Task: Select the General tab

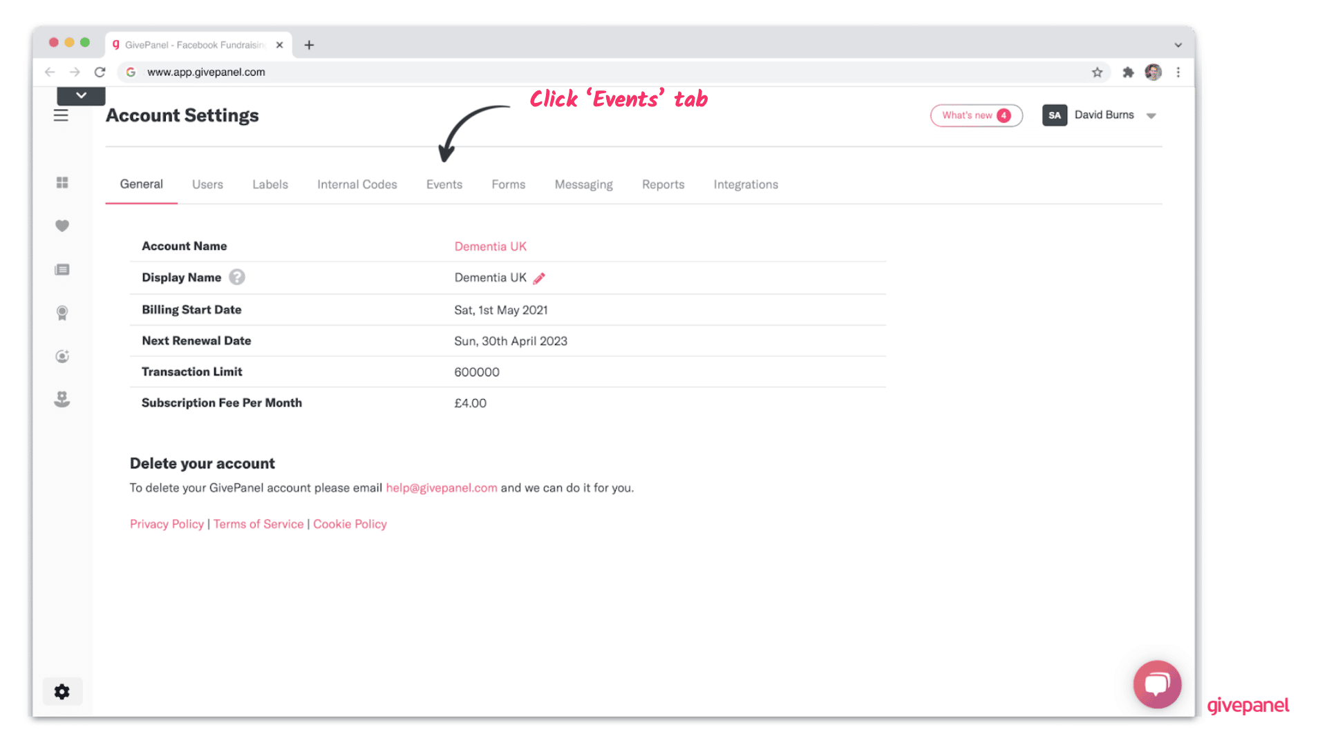Action: coord(141,184)
